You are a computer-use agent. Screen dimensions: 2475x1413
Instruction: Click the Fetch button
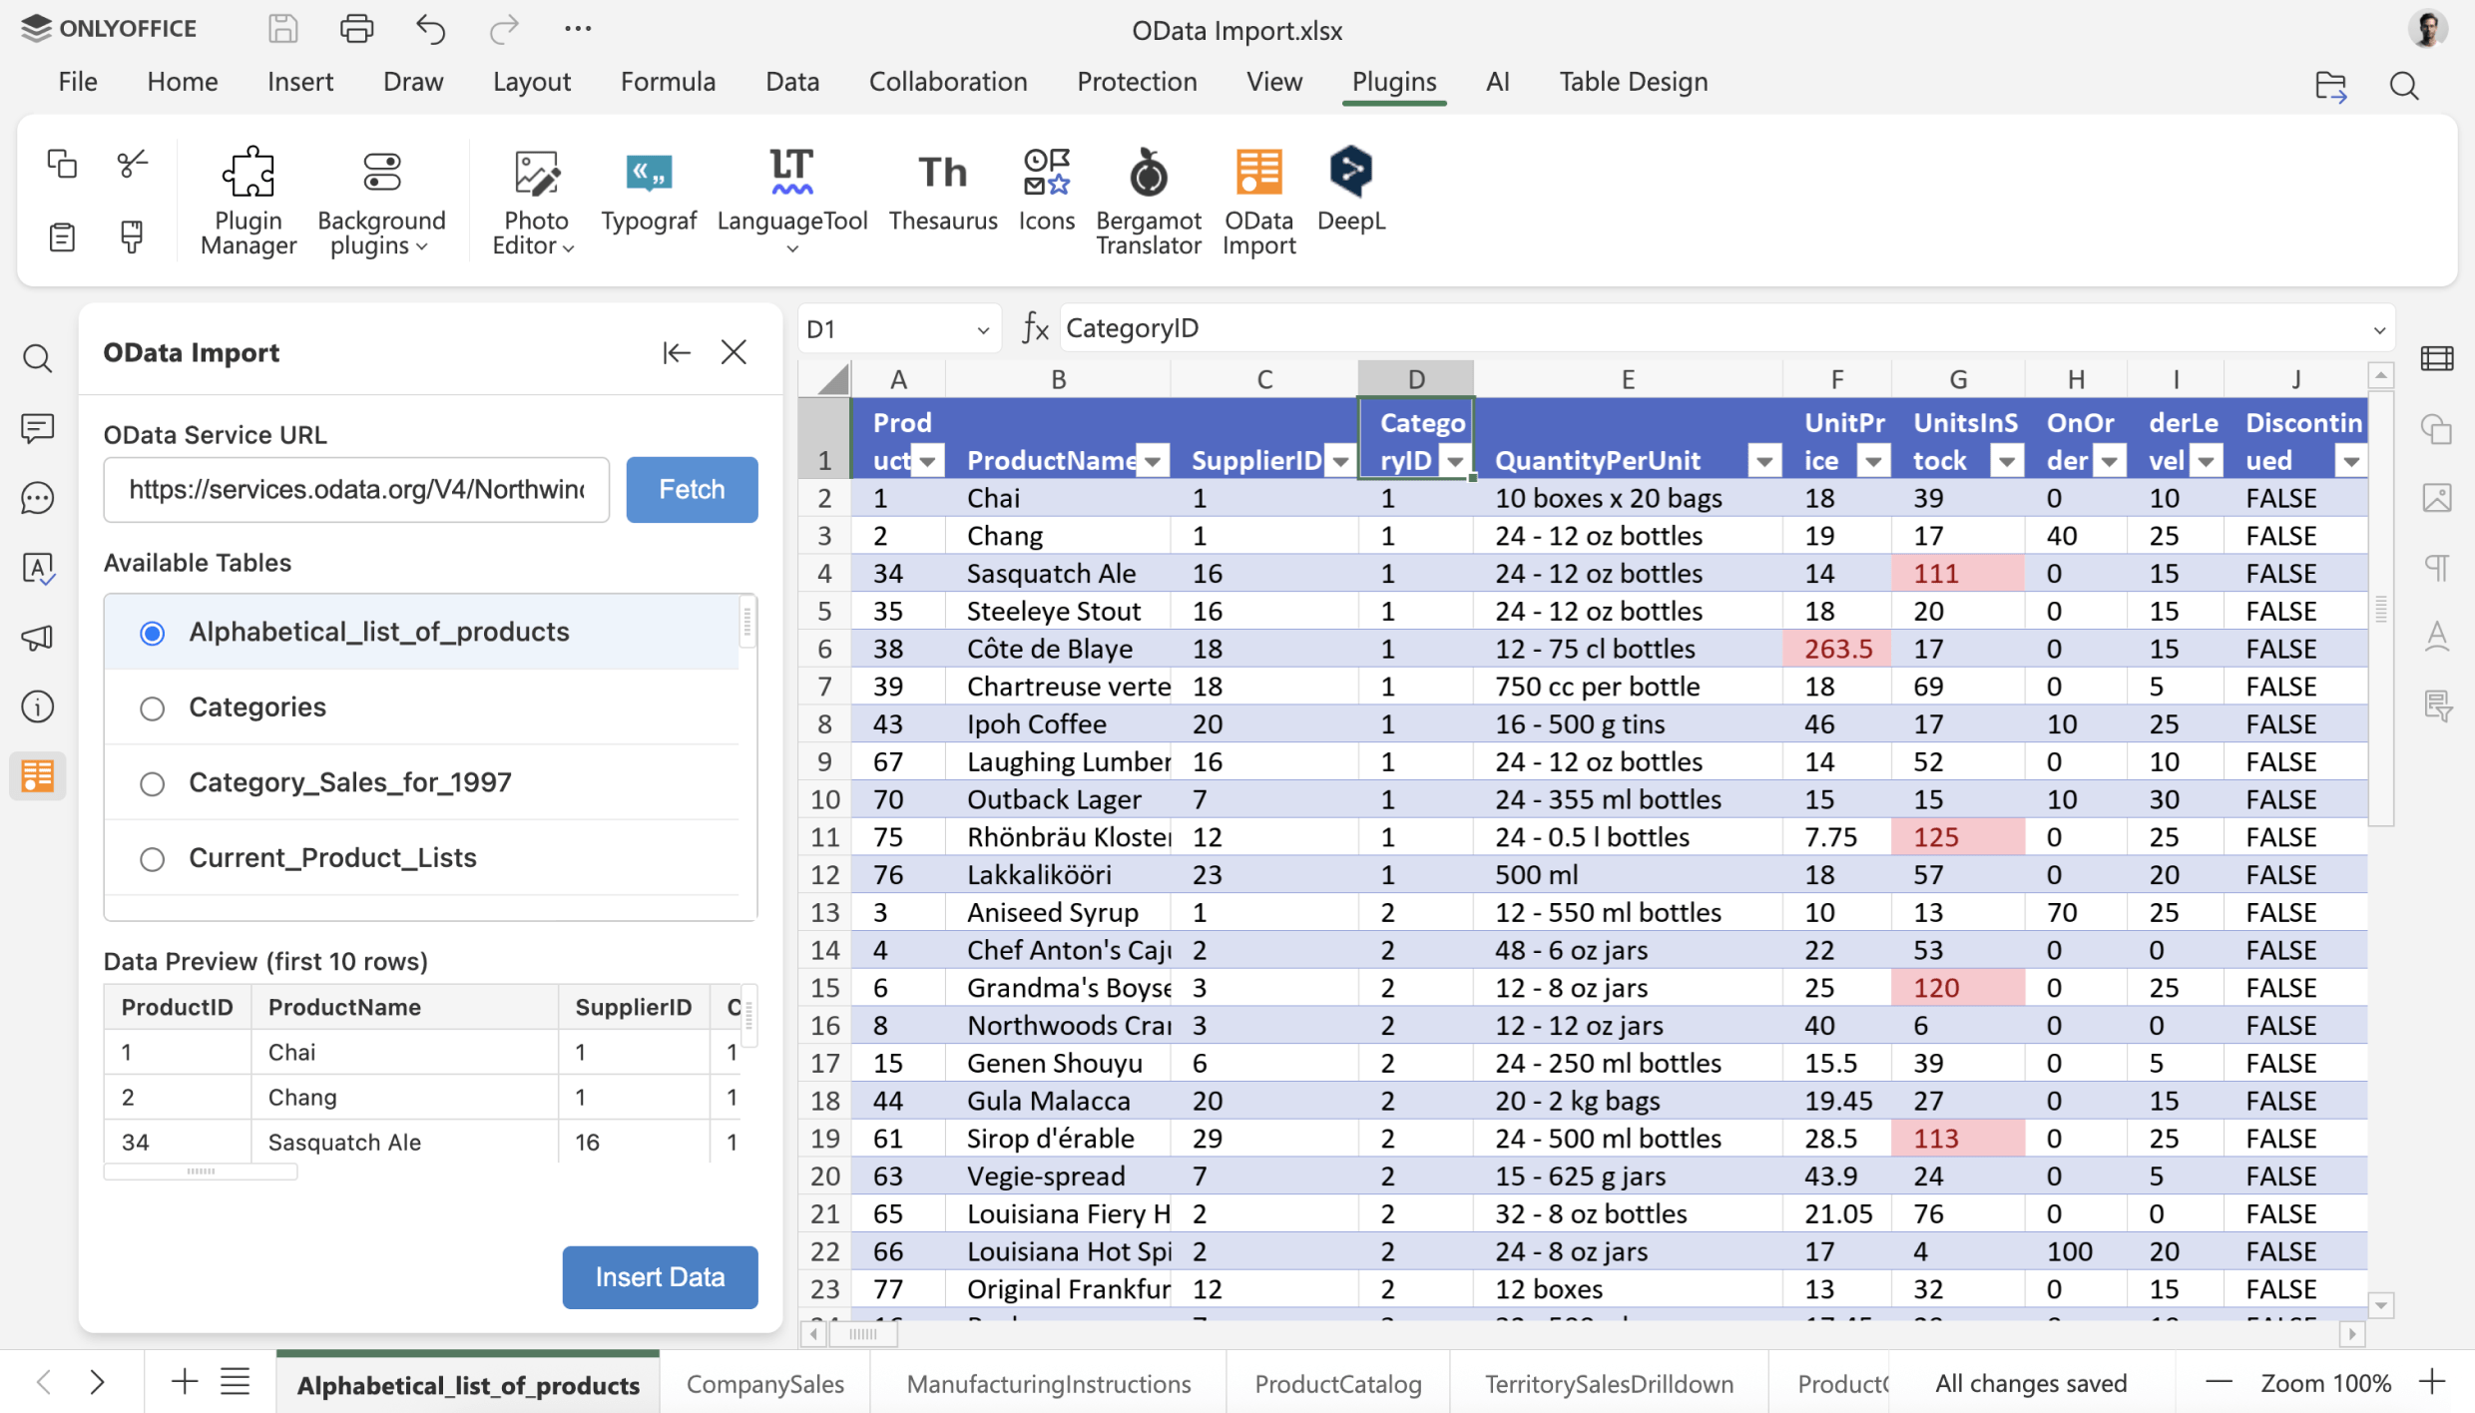pyautogui.click(x=692, y=490)
